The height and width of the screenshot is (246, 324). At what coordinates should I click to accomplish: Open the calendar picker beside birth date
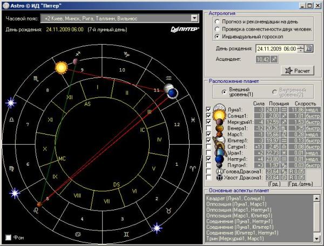(309, 48)
